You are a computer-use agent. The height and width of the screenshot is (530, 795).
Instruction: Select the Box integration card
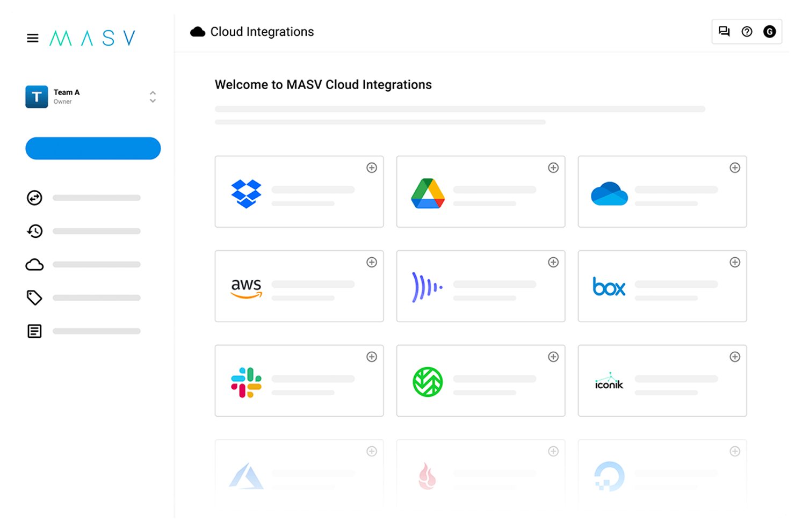pos(662,286)
